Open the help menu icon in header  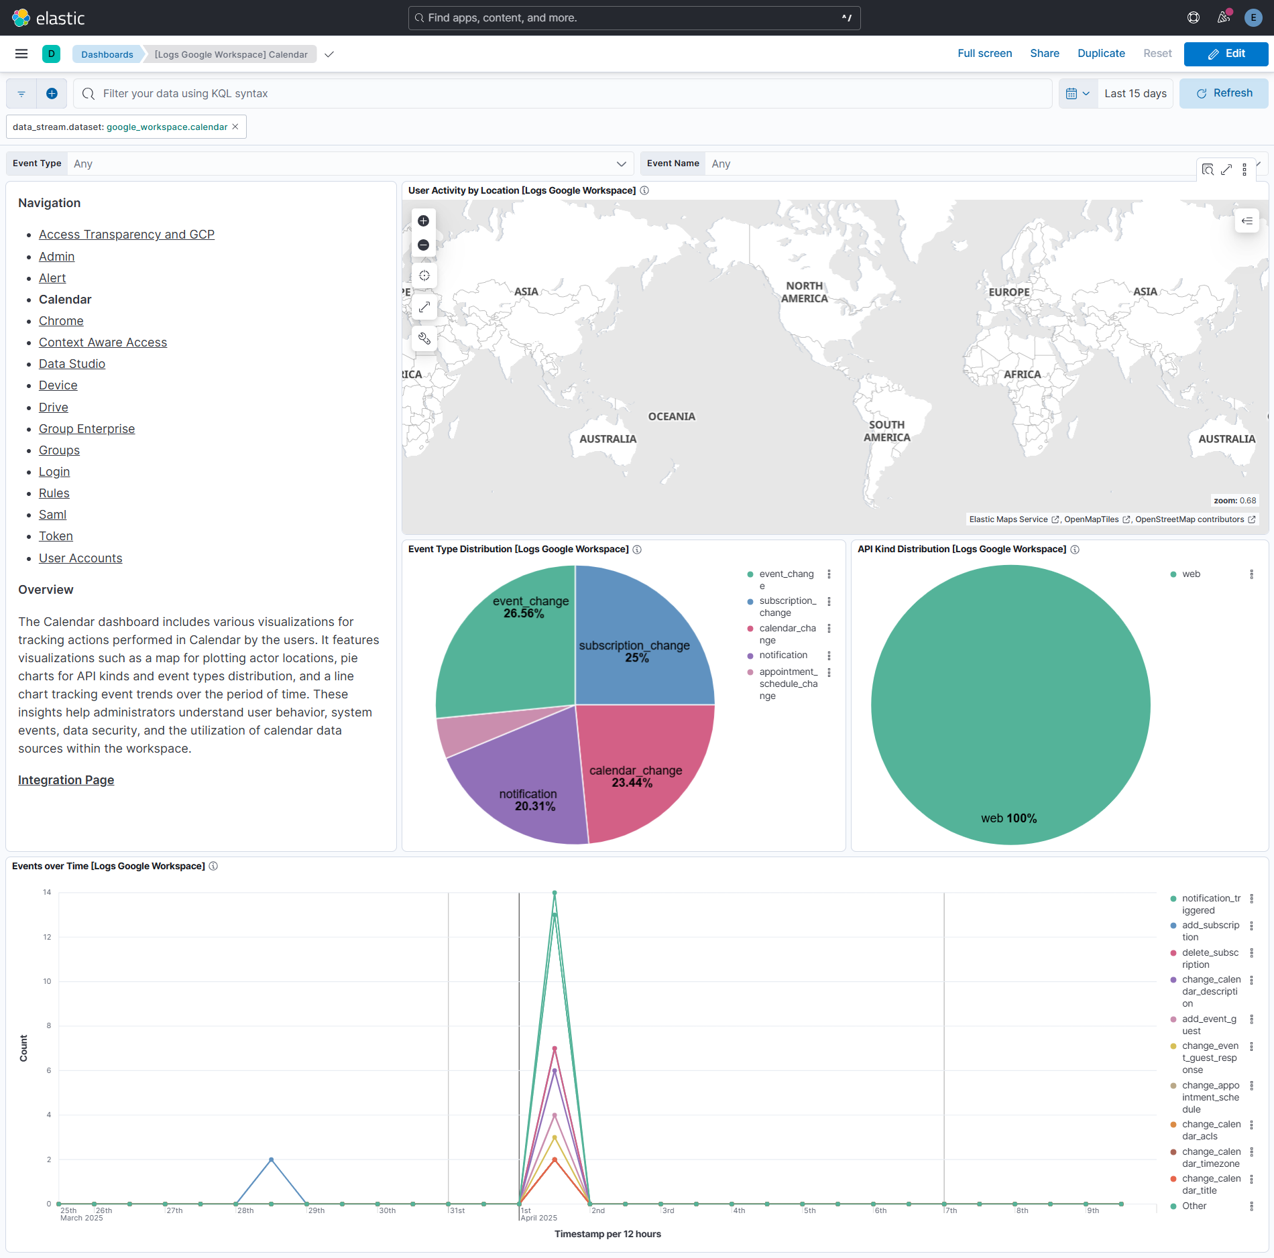[1193, 17]
